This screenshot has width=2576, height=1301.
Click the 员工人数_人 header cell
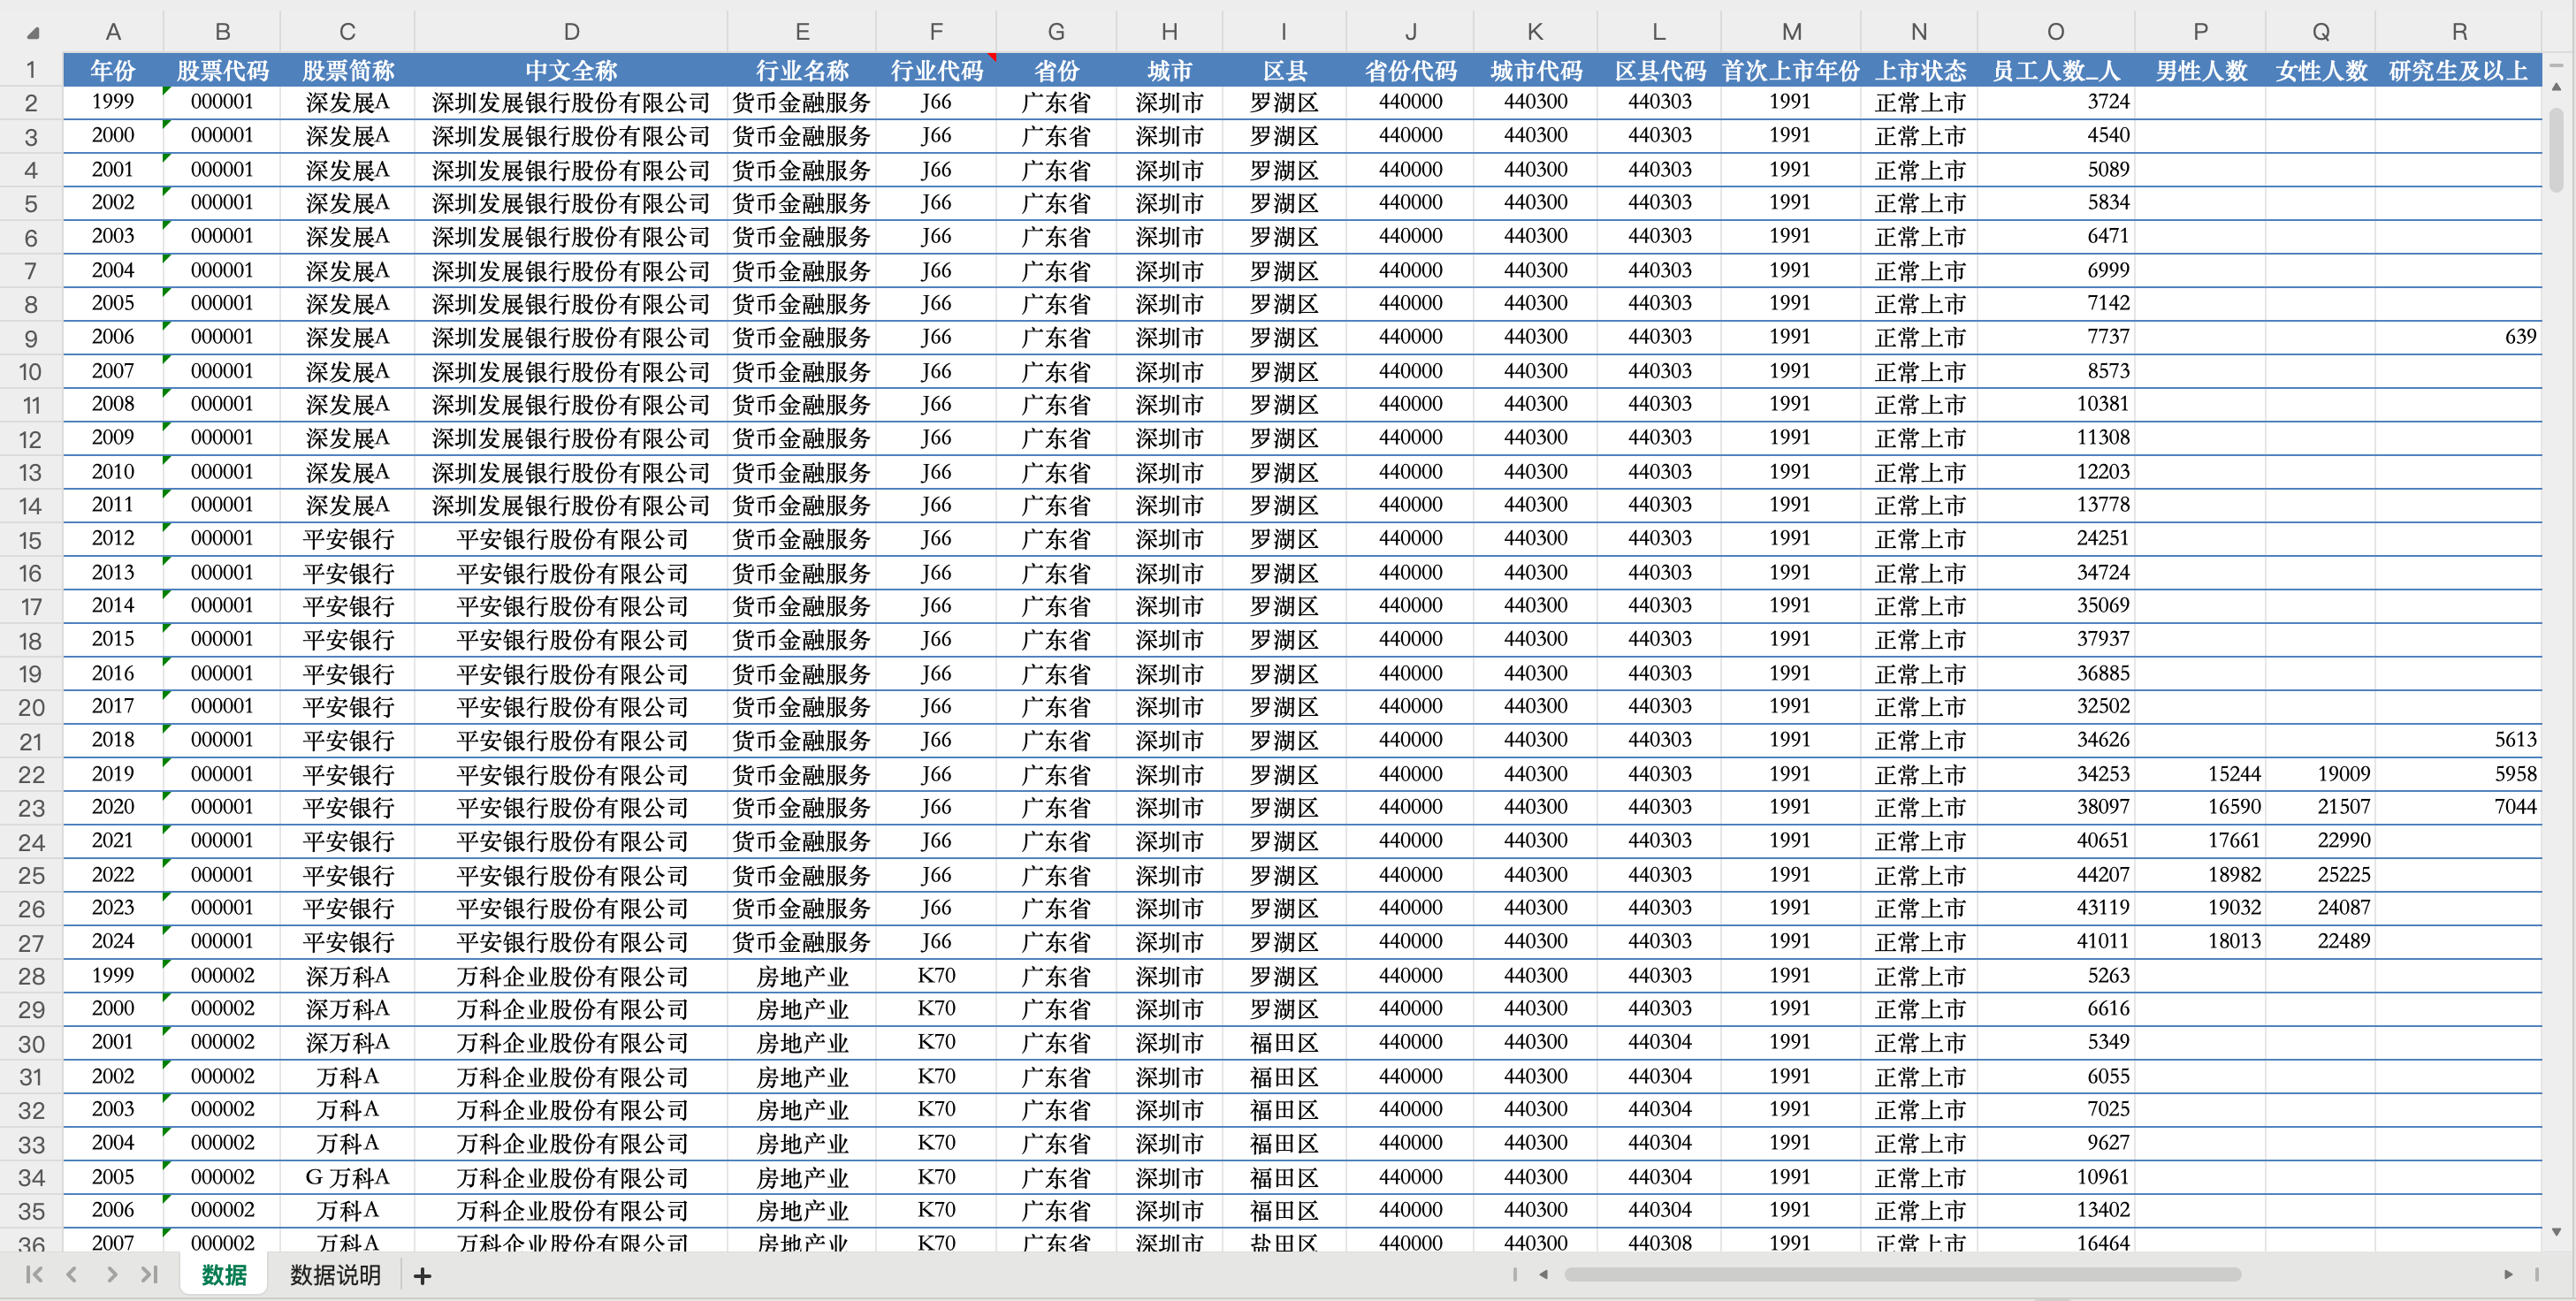tap(2055, 71)
